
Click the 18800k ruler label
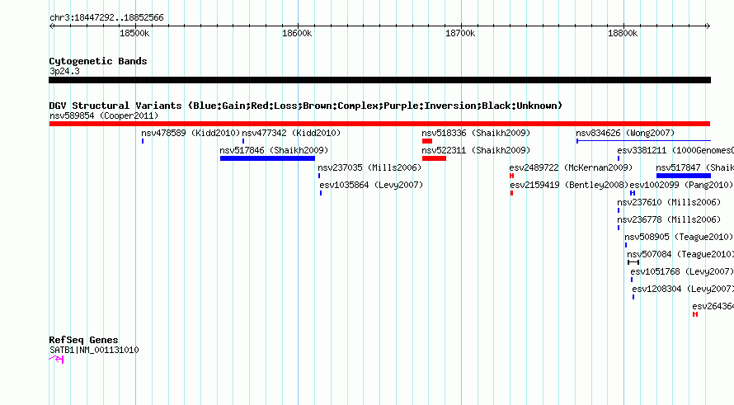pyautogui.click(x=623, y=33)
